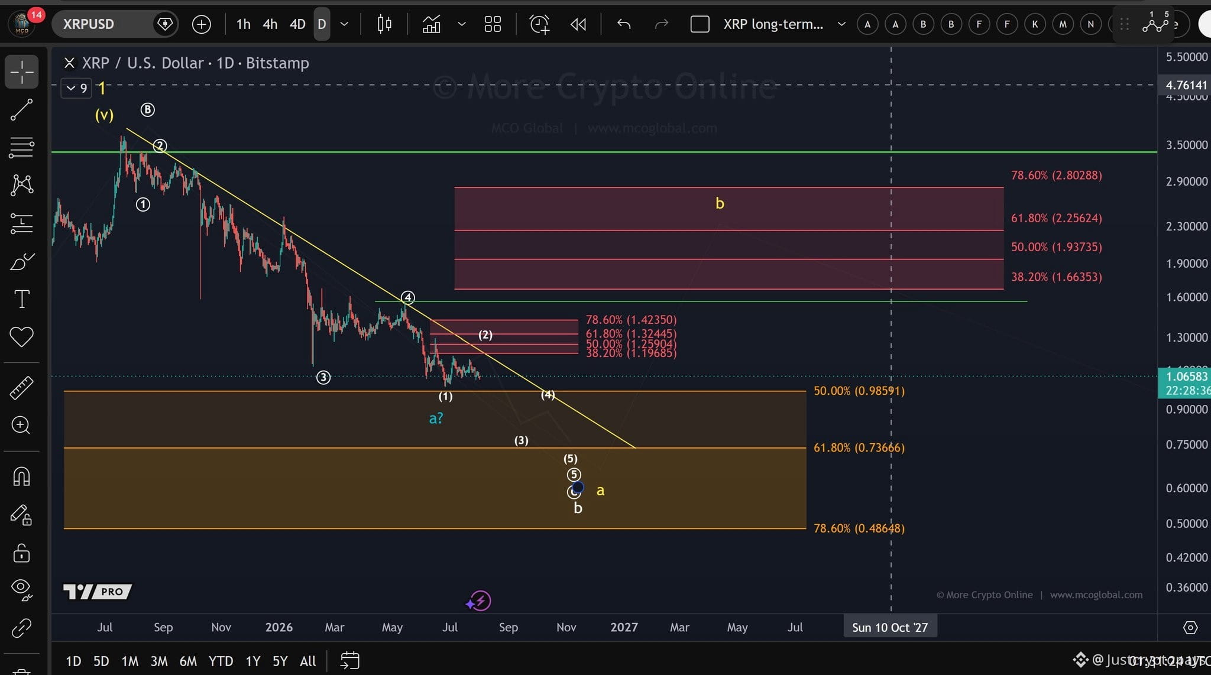This screenshot has height=675, width=1211.
Task: Click the diamond icon beside XRPUSD
Action: [165, 24]
